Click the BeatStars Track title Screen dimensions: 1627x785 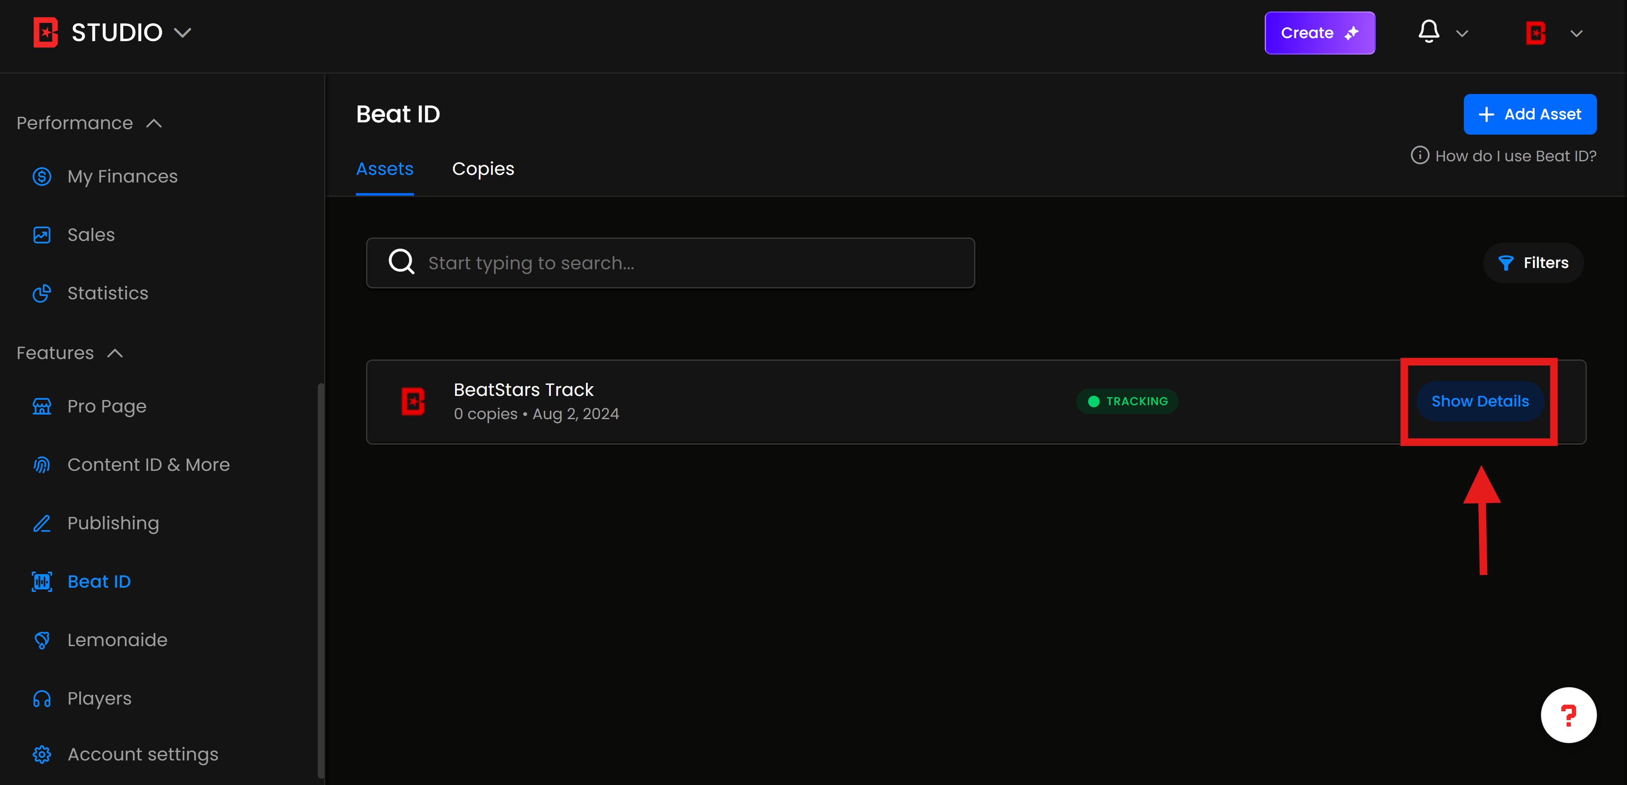(x=524, y=390)
